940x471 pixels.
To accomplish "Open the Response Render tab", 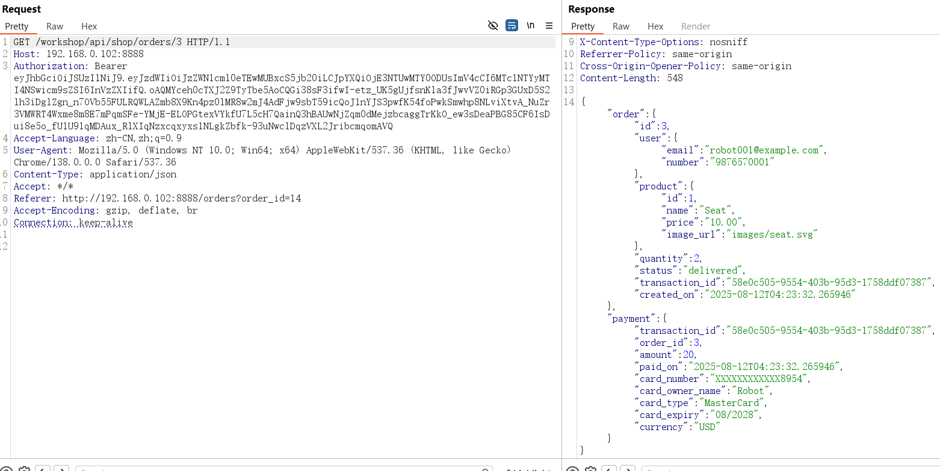I will [x=696, y=26].
